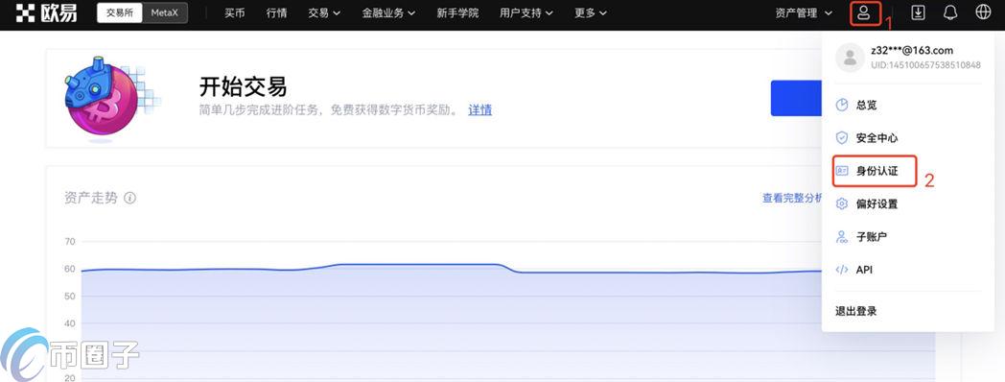This screenshot has width=1005, height=382.
Task: Click 退出登录 to log out
Action: coord(855,311)
